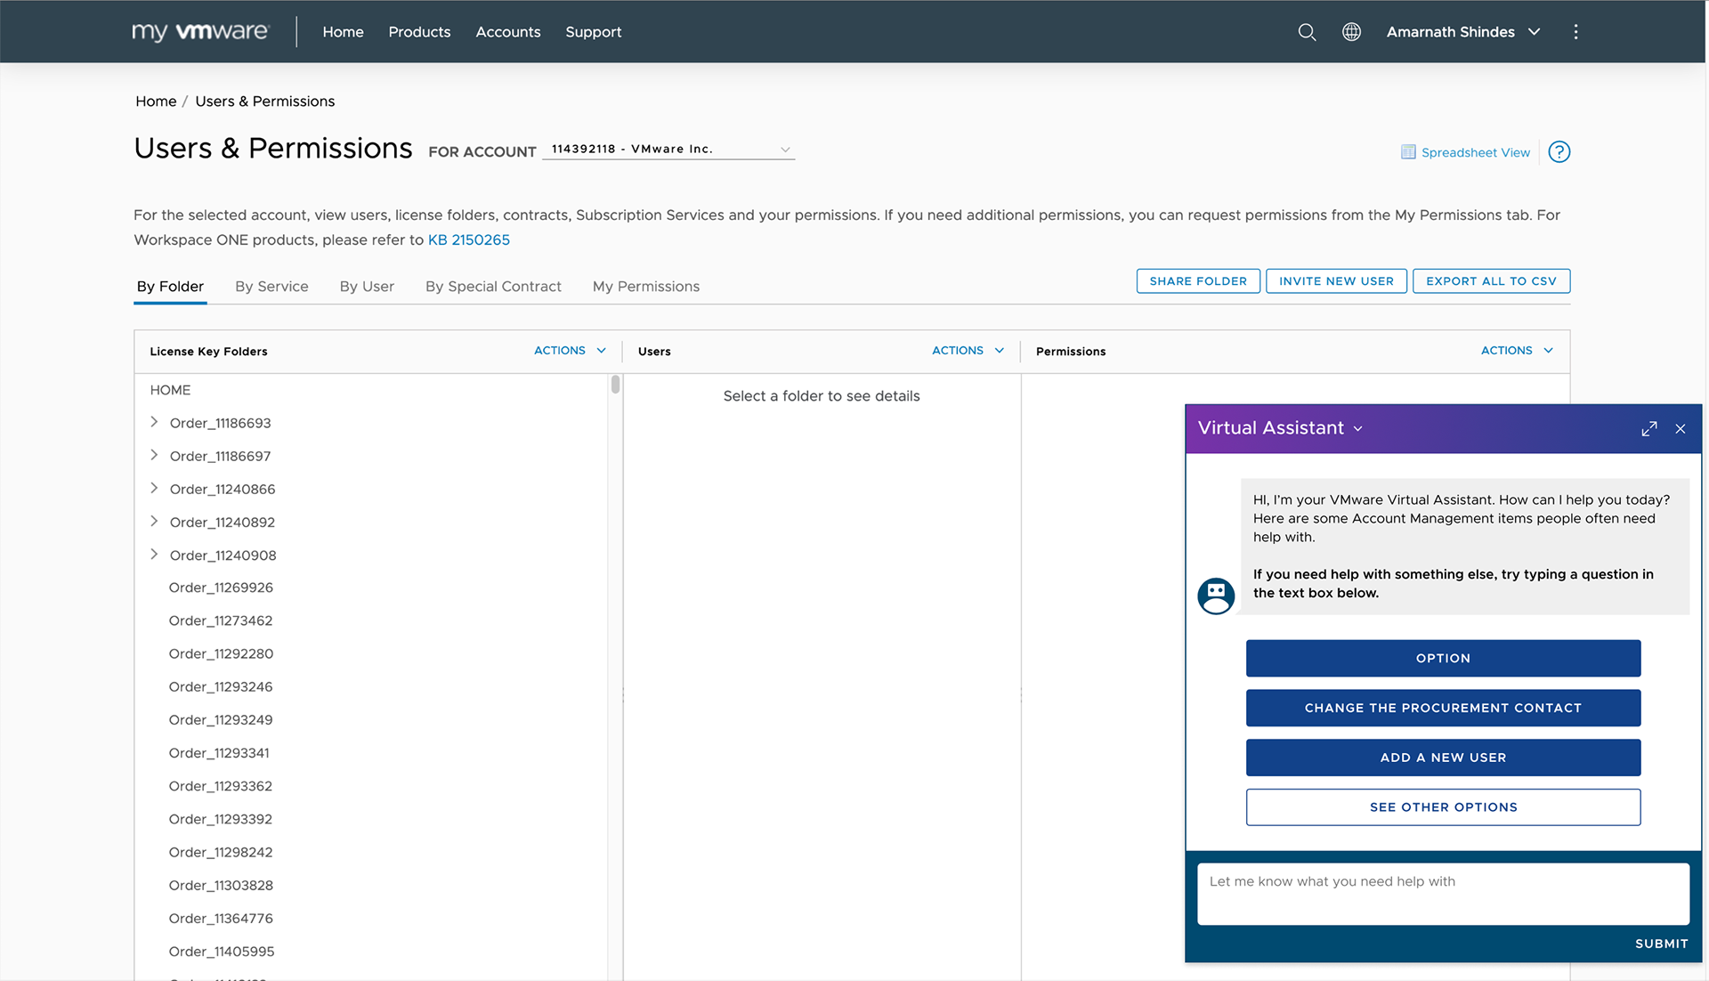Screen dimensions: 1709x981
Task: Click the folder list scrollbar thumb
Action: [x=615, y=385]
